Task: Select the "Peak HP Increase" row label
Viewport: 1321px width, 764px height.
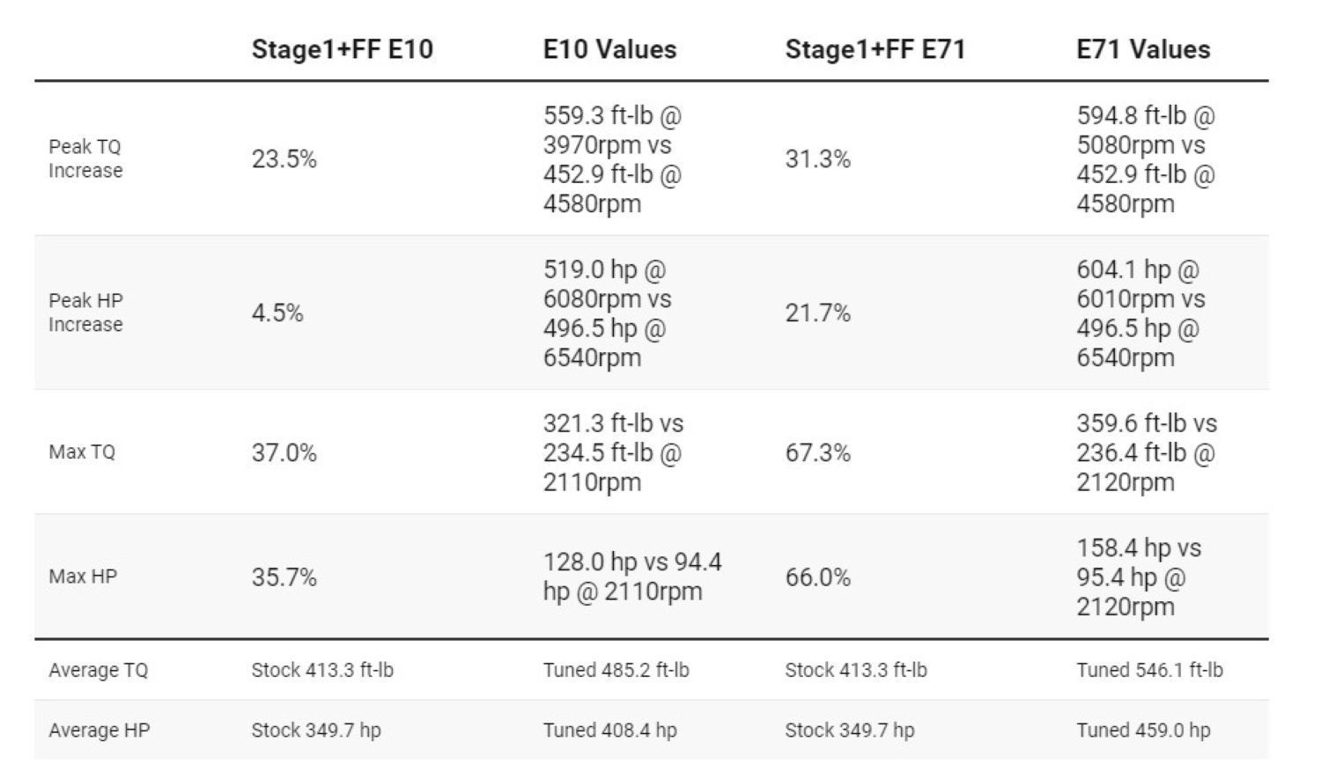Action: click(85, 312)
